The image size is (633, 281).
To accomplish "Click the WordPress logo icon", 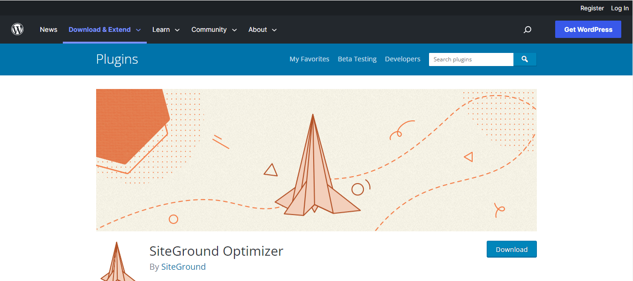I will pos(17,29).
